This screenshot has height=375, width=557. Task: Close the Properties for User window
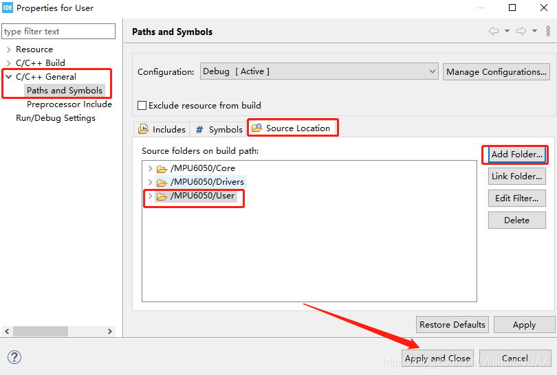pos(544,8)
